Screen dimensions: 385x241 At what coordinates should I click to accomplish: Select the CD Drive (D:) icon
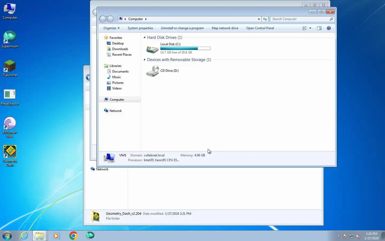point(152,71)
